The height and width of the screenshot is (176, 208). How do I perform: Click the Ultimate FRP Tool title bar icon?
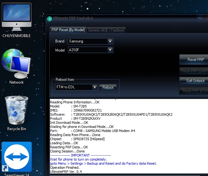point(50,19)
